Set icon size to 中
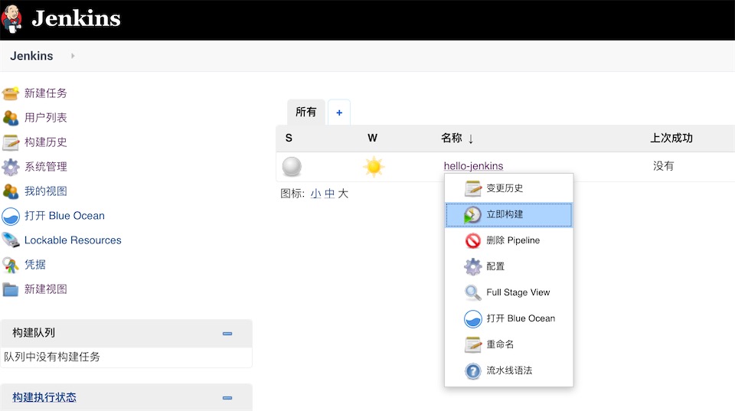Viewport: 735px width, 411px height. click(x=329, y=194)
